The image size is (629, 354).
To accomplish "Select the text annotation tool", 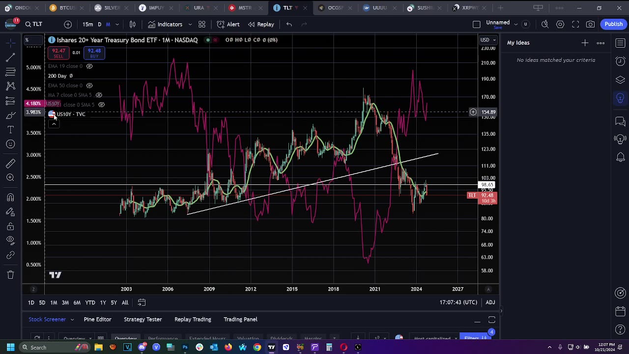I will click(x=10, y=129).
